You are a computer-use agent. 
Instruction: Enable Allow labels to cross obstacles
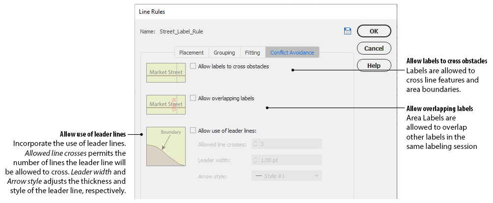point(193,66)
